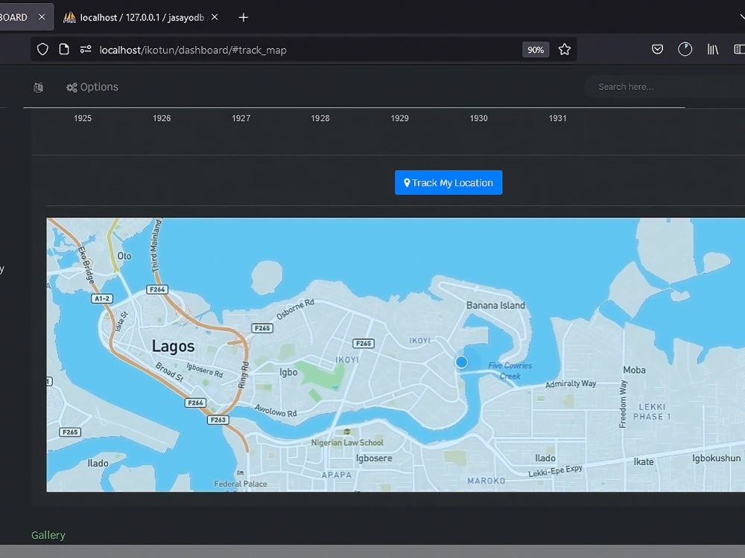Click the Lagos city label on map
Image resolution: width=745 pixels, height=558 pixels.
coord(174,347)
